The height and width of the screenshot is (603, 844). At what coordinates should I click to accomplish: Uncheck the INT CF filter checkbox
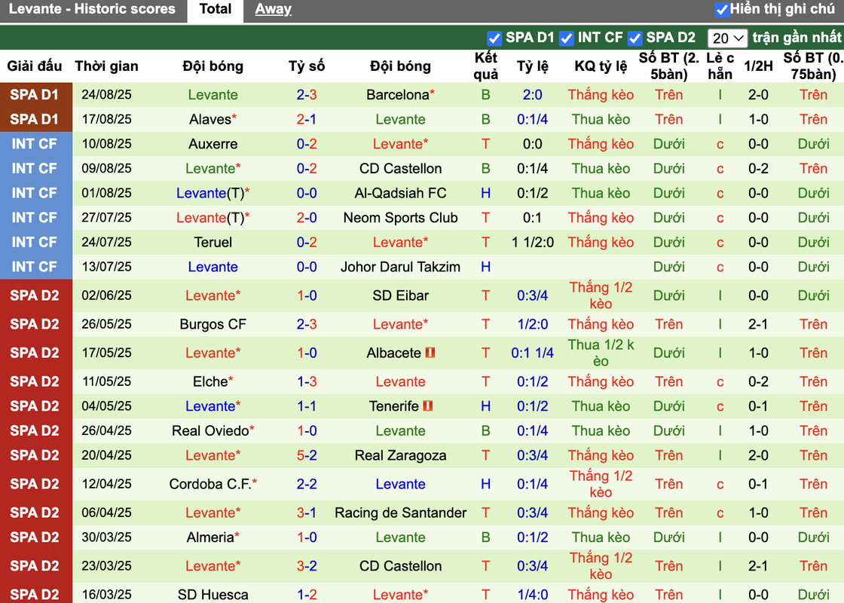coord(566,38)
